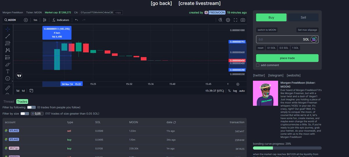This screenshot has height=157, width=349.
Task: Change the 1m chart interval
Action: [x=35, y=20]
